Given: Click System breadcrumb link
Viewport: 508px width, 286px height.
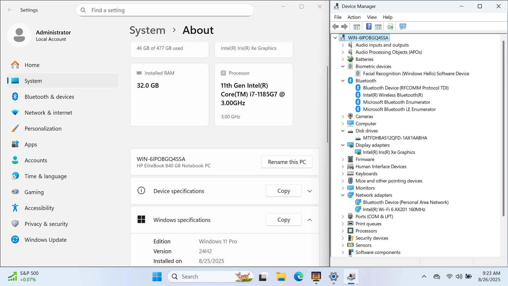Looking at the screenshot, I should pyautogui.click(x=147, y=30).
